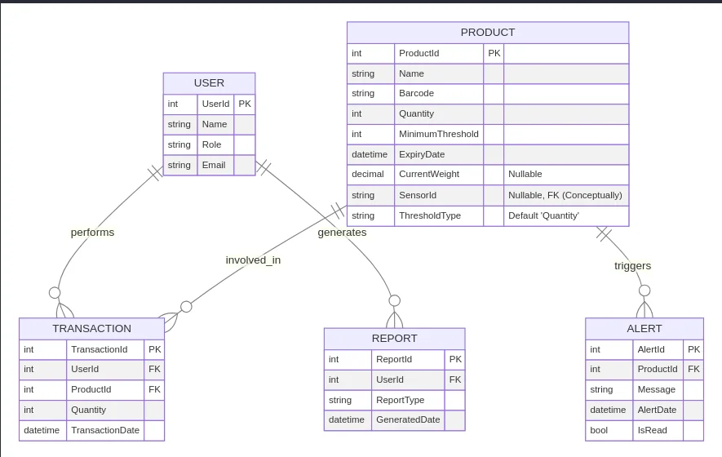Click the MinimumThreshold attribute in PRODUCT

[x=439, y=134]
